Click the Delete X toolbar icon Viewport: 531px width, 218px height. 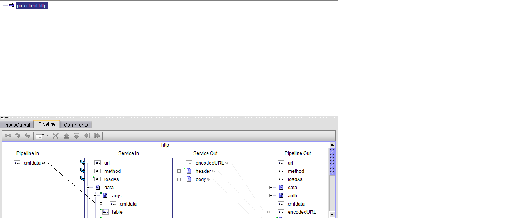click(x=56, y=136)
